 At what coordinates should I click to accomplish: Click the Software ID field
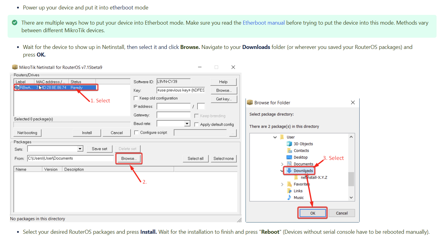tap(174, 81)
